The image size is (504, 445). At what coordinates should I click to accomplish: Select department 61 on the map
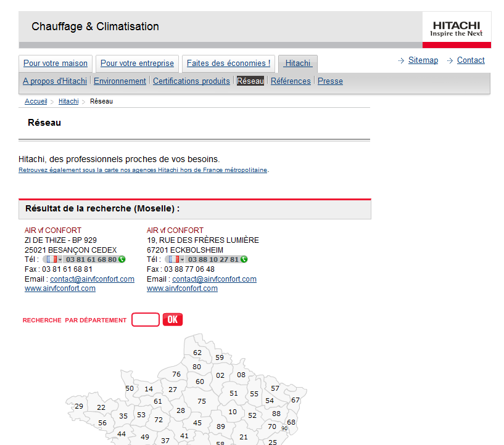click(157, 401)
